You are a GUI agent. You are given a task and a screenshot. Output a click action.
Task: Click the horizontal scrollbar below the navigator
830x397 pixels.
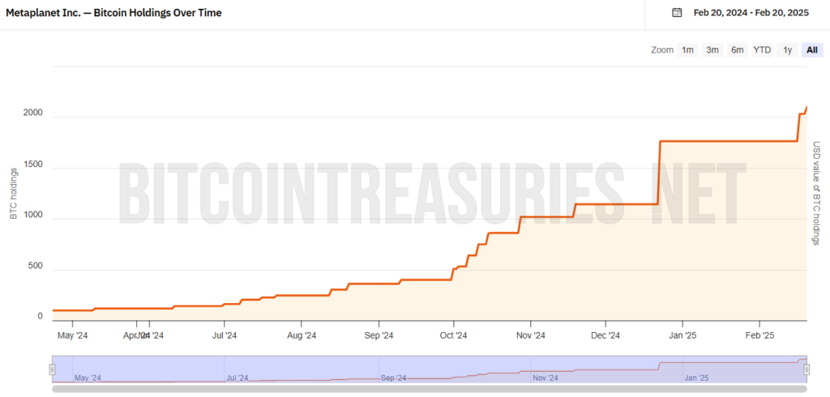click(430, 389)
